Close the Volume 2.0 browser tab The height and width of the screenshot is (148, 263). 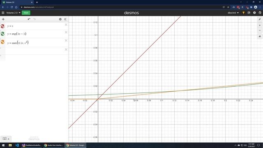[32, 2]
